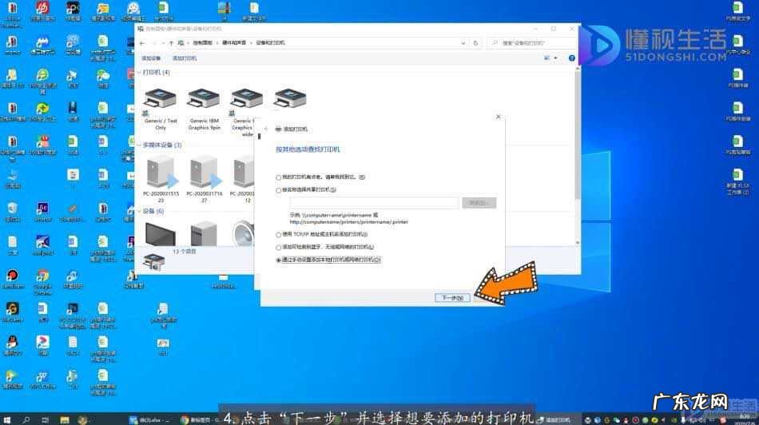The image size is (759, 425).
Task: Select the Generic IBM Graphics 9pin printer
Action: (x=204, y=109)
